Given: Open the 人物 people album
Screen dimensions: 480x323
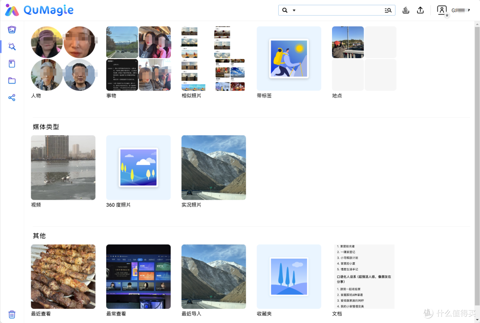Looking at the screenshot, I should 64,59.
